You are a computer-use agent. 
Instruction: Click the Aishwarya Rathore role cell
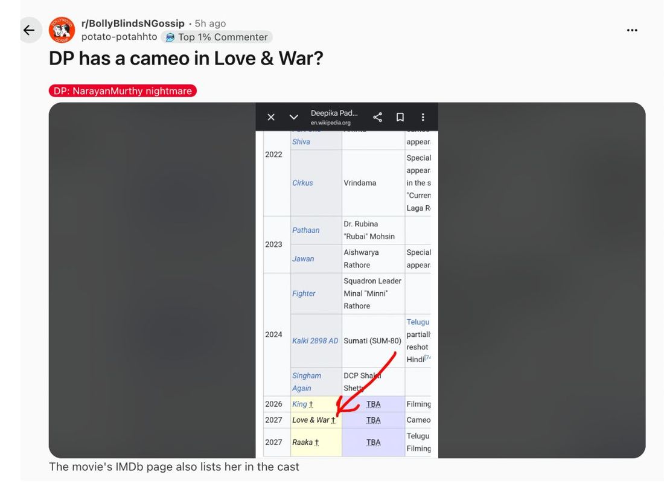click(x=373, y=259)
